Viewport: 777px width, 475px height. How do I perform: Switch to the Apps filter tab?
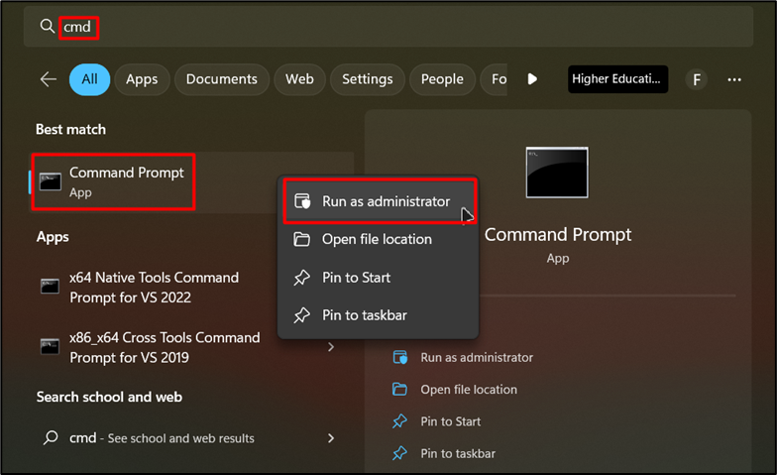[x=142, y=79]
